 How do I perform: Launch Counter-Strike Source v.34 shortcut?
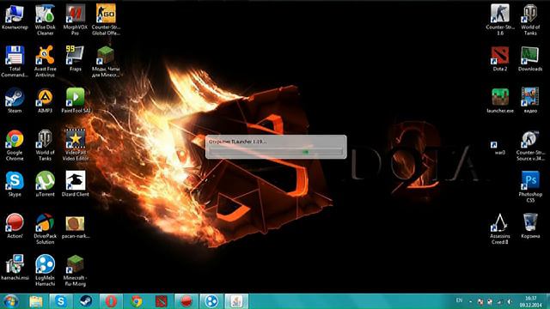click(530, 145)
